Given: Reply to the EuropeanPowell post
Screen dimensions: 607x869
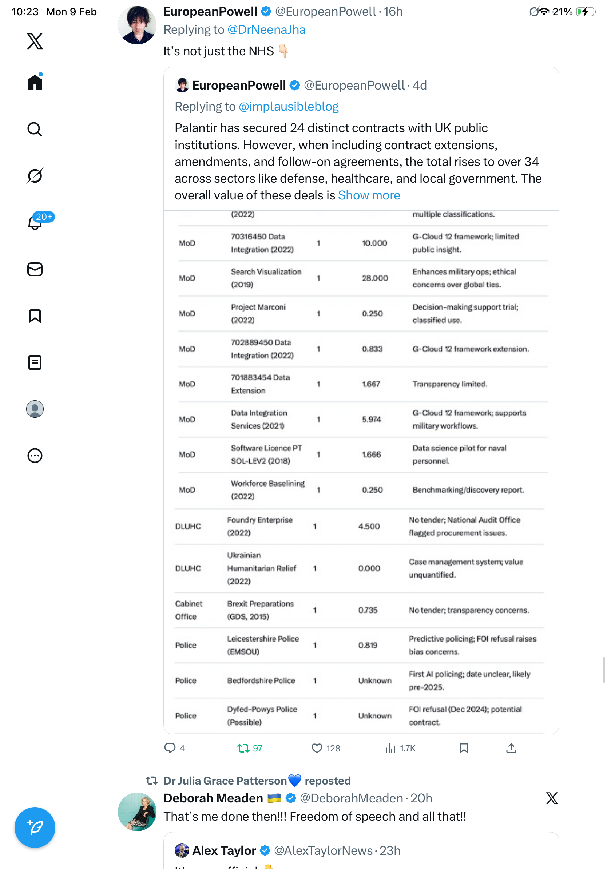Looking at the screenshot, I should (x=170, y=748).
